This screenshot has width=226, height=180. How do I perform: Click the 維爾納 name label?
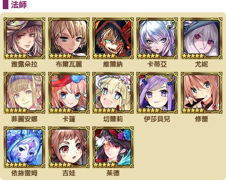(x=113, y=64)
